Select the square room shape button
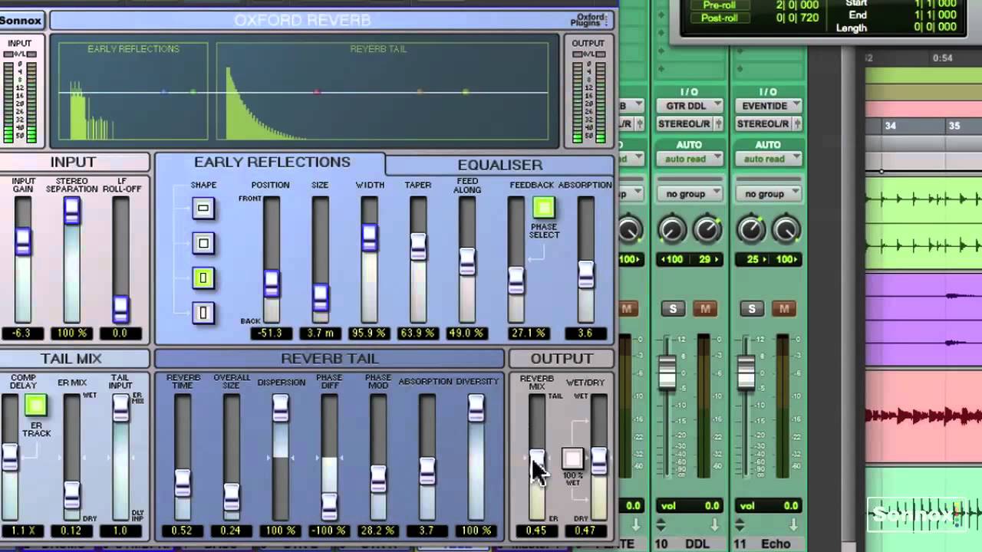 point(203,243)
